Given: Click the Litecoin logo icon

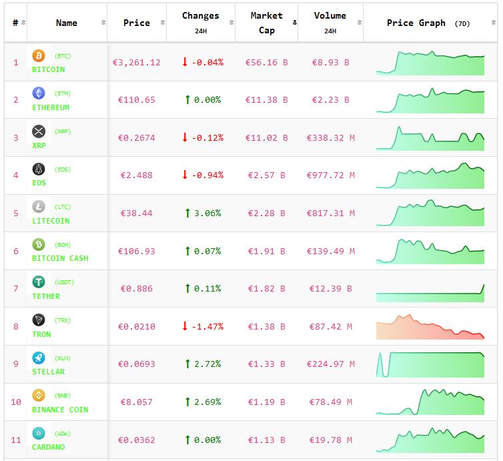Looking at the screenshot, I should point(39,207).
